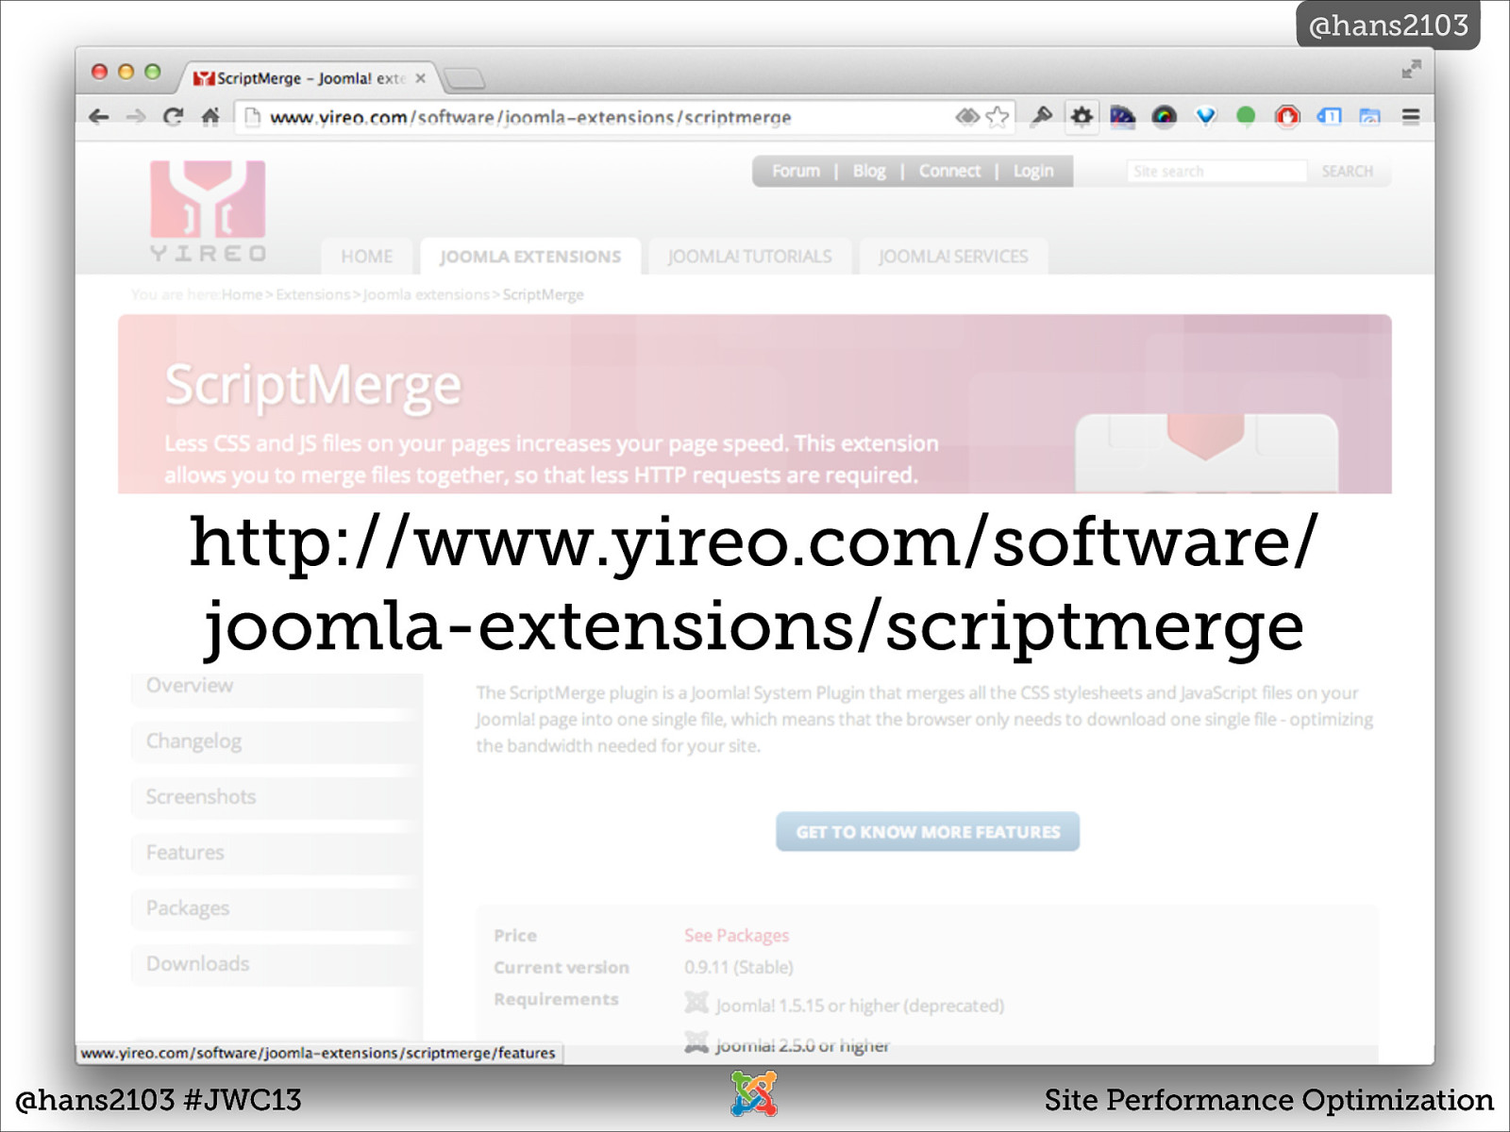Open the Chrome hamburger menu
This screenshot has width=1510, height=1132.
(x=1411, y=116)
